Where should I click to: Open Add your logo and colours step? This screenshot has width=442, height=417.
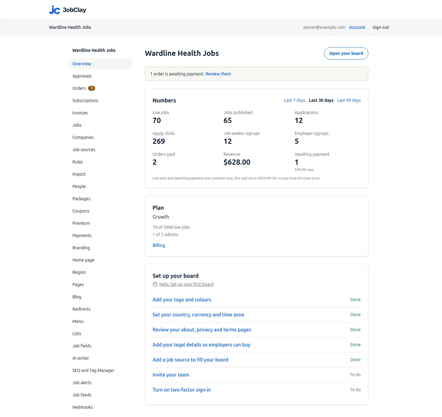(182, 300)
